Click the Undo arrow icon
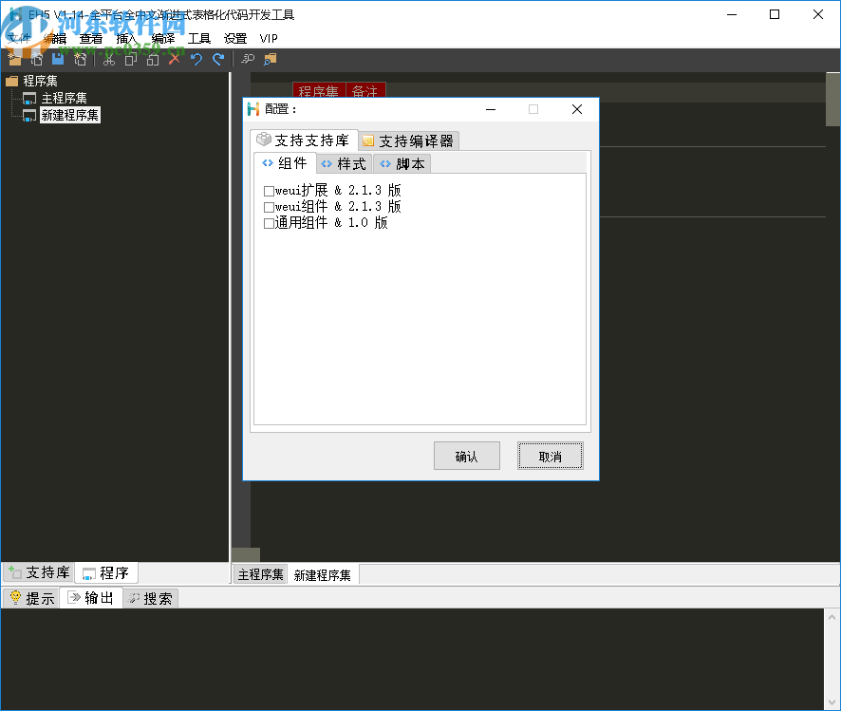Screen dimensions: 841x711 click(196, 59)
